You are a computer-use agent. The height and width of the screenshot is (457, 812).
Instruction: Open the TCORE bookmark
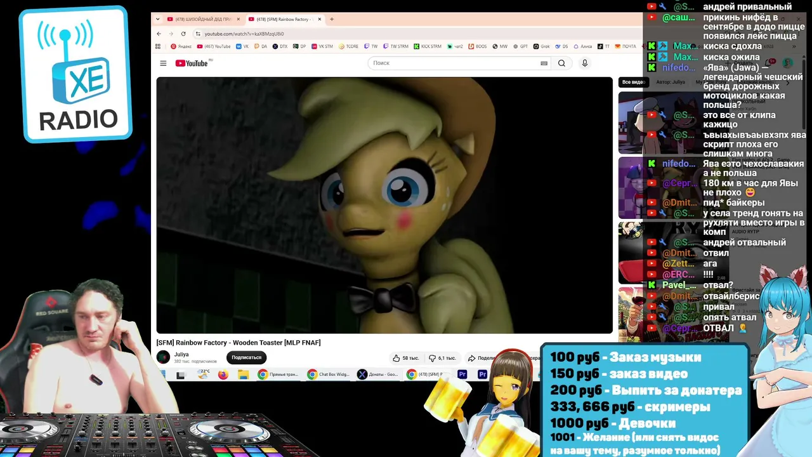[349, 46]
